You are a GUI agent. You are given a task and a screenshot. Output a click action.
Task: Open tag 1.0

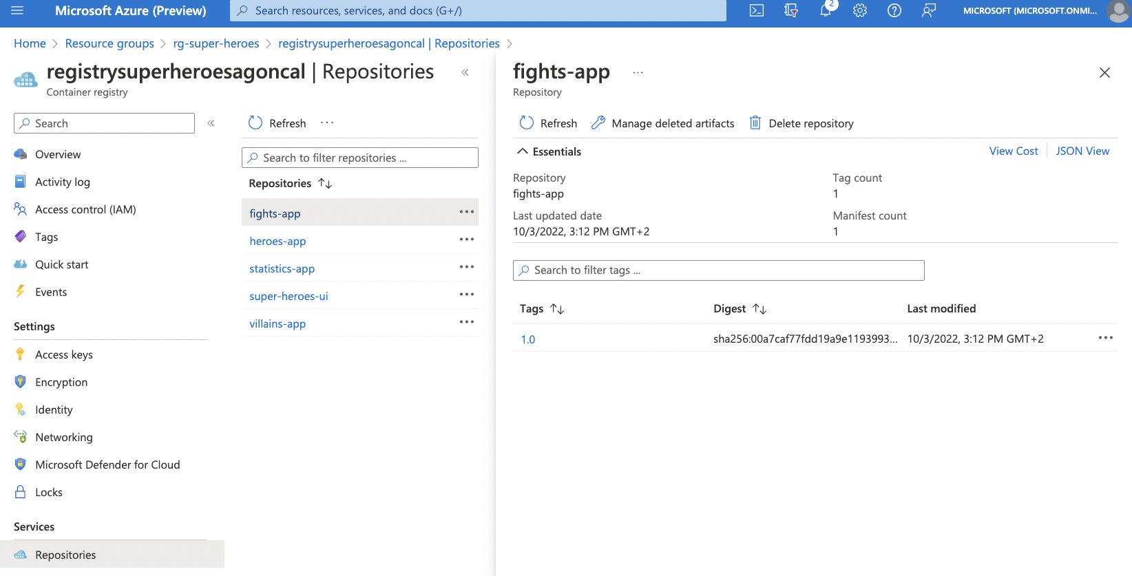[528, 339]
